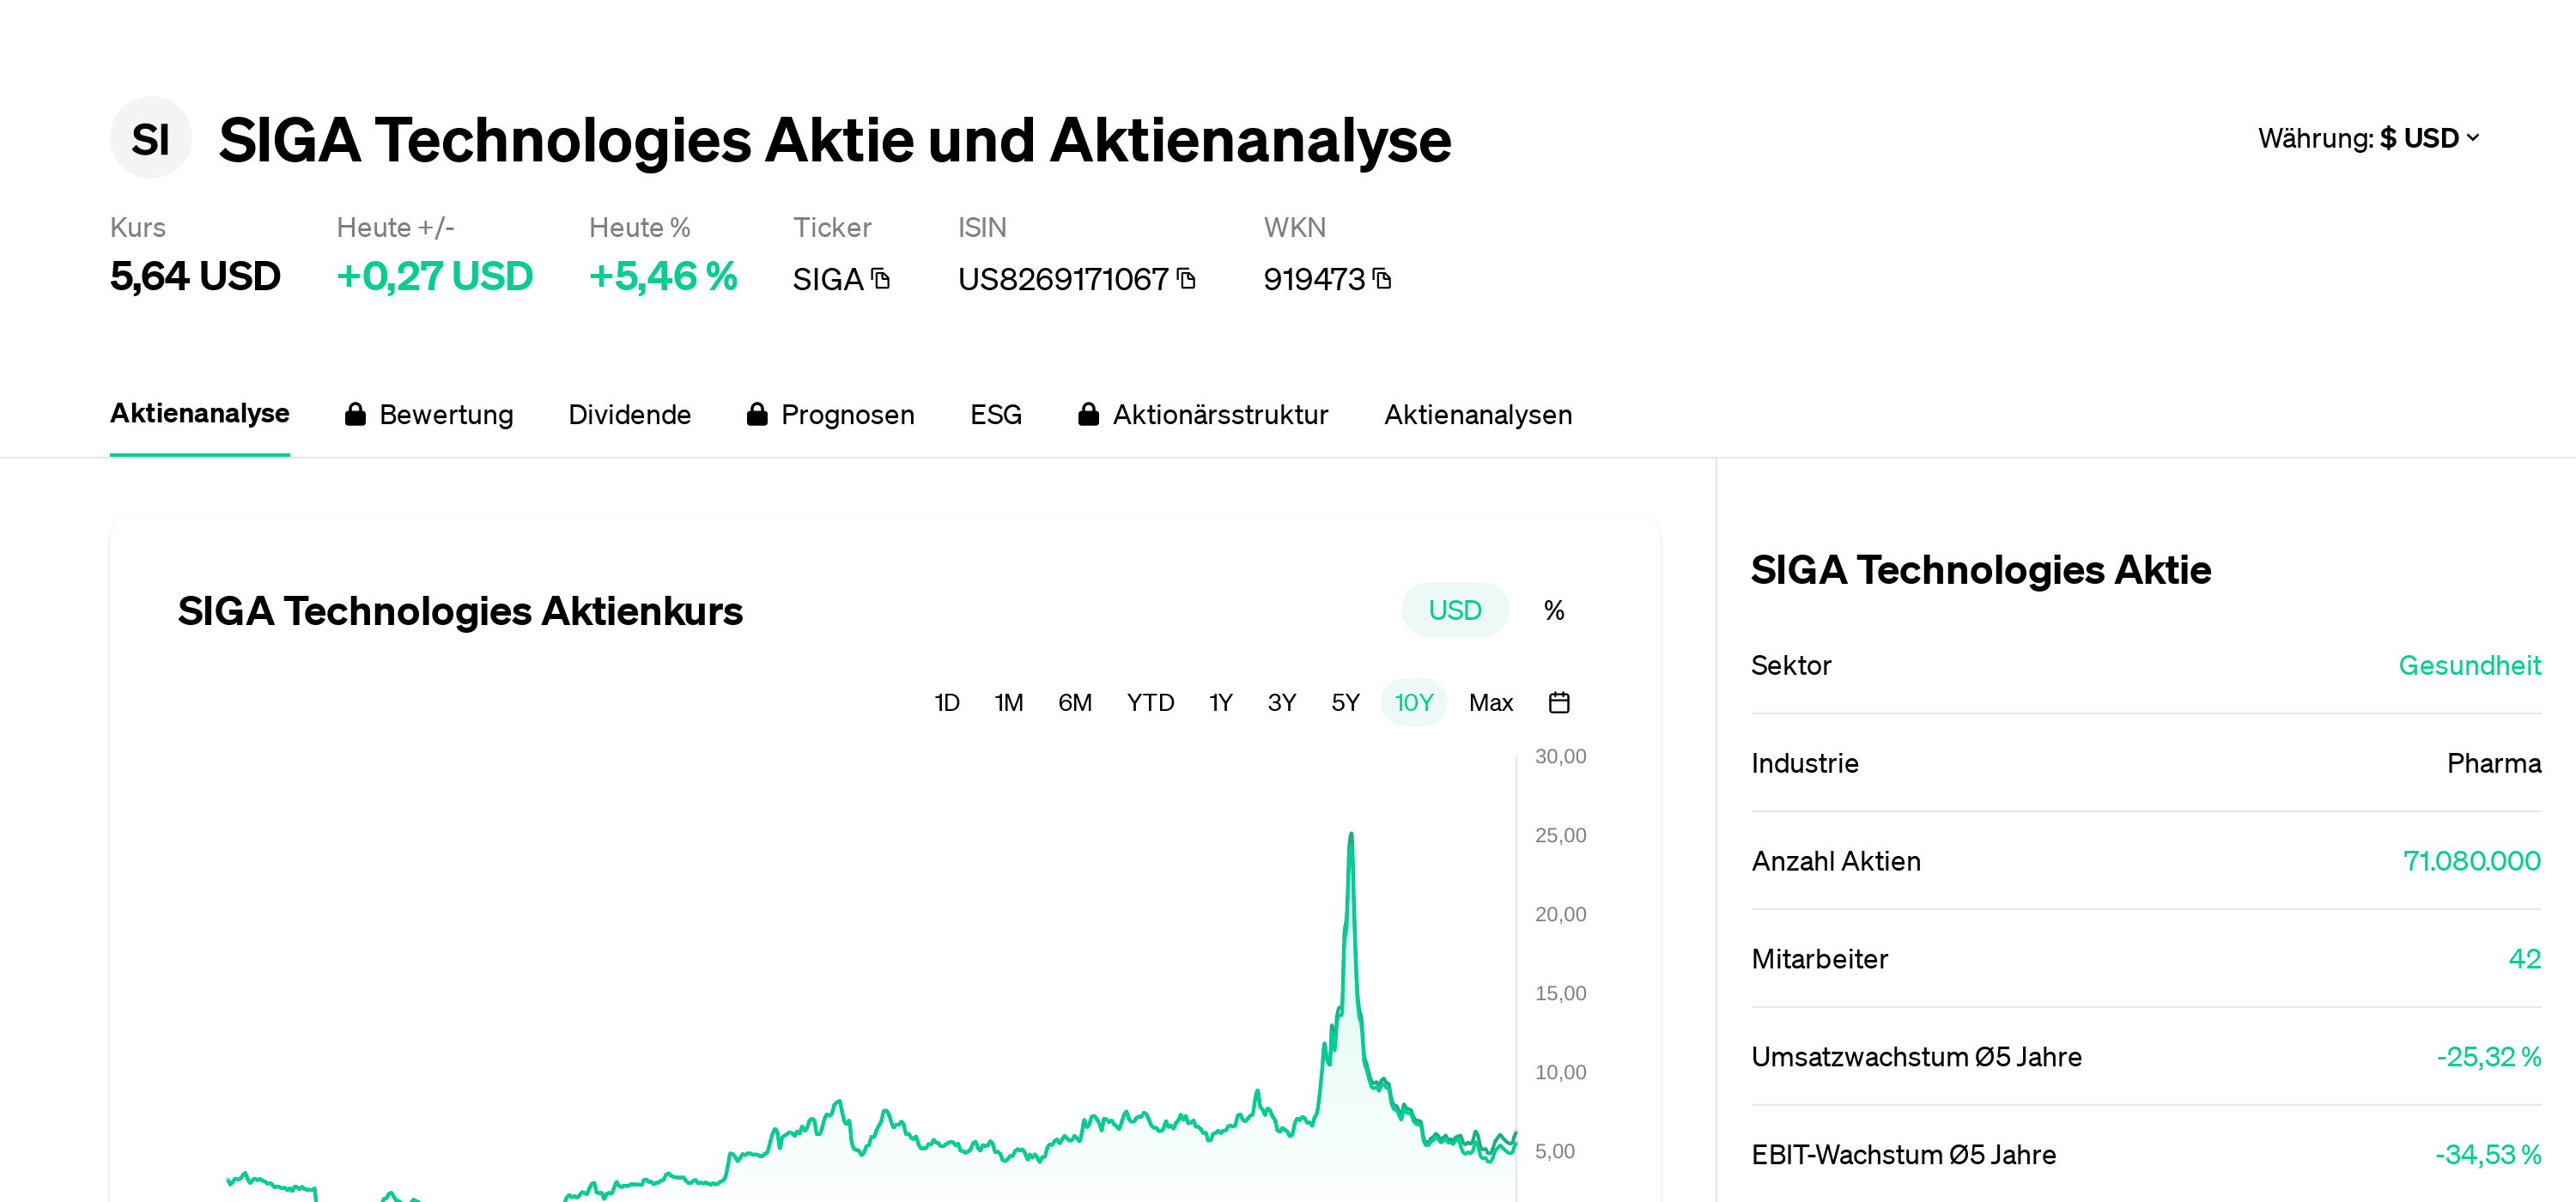2576x1202 pixels.
Task: Click the Mitarbeiter value 42
Action: 2524,960
